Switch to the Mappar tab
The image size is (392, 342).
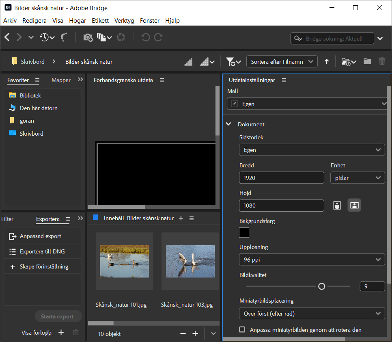(x=61, y=80)
